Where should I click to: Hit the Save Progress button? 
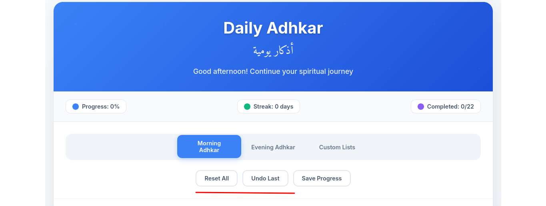322,178
